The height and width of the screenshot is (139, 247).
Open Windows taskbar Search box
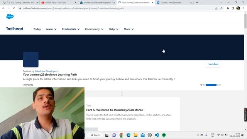[x=95, y=135]
